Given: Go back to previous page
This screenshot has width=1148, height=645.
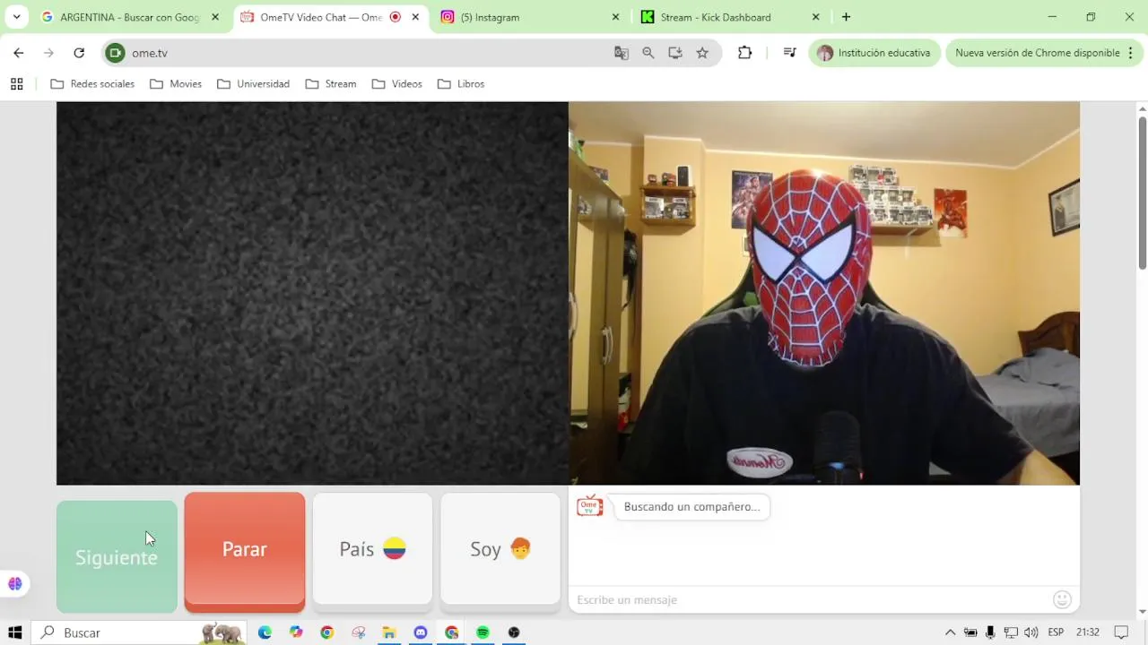Looking at the screenshot, I should 19,53.
